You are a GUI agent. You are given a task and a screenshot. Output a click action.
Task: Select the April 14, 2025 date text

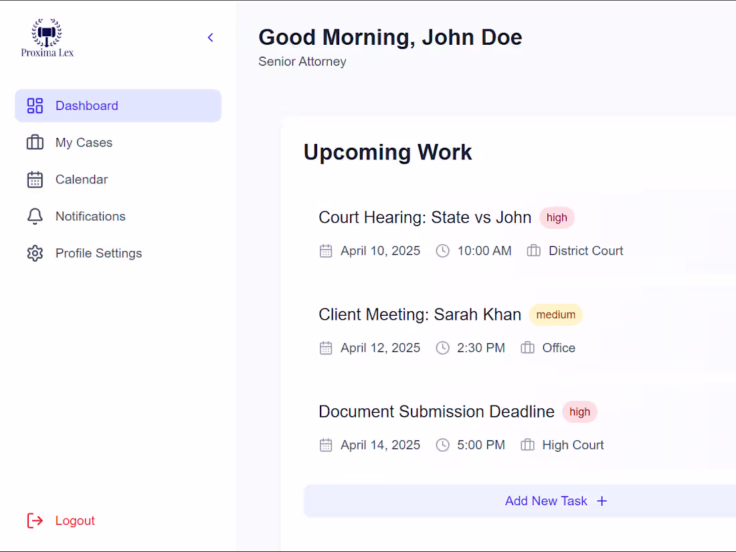pyautogui.click(x=380, y=446)
